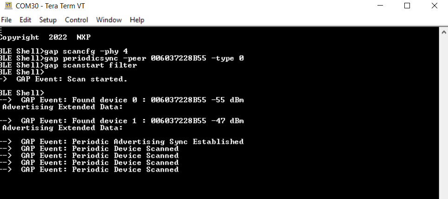
Task: Open the Edit menu
Action: (x=25, y=20)
